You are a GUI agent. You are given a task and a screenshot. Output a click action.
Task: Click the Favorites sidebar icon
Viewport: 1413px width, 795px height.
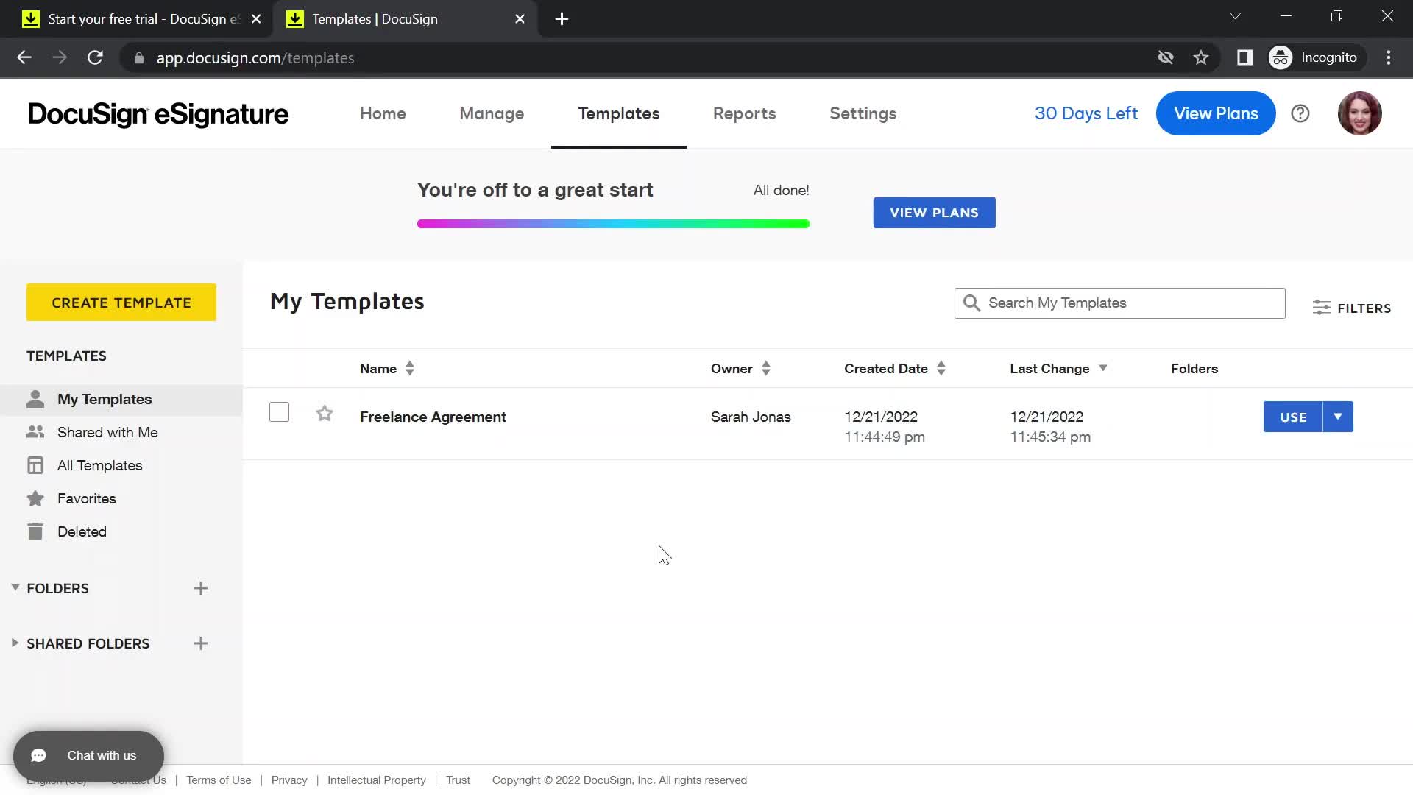(35, 498)
